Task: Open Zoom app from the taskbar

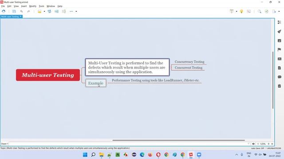Action: 199,155
